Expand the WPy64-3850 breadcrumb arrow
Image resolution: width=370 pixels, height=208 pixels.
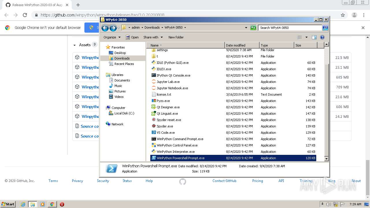(x=185, y=28)
